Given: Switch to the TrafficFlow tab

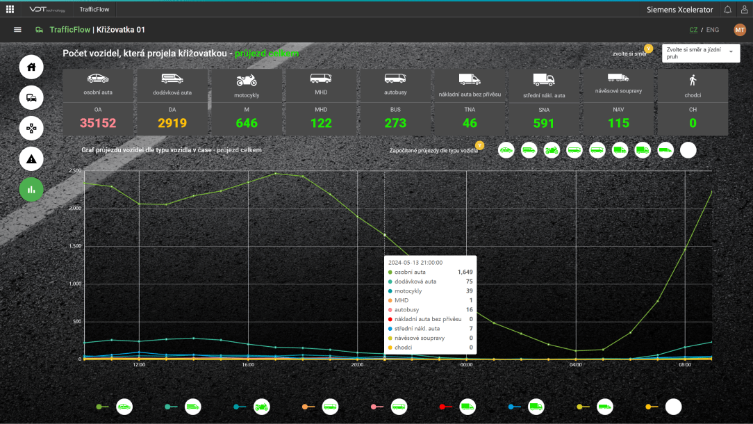Looking at the screenshot, I should (x=94, y=10).
